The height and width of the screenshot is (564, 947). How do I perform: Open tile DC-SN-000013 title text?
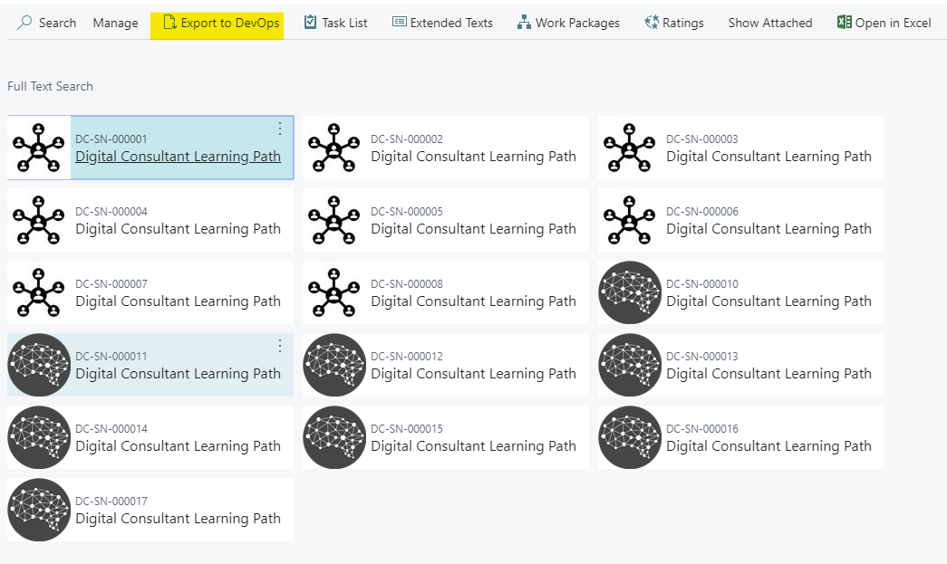(768, 374)
